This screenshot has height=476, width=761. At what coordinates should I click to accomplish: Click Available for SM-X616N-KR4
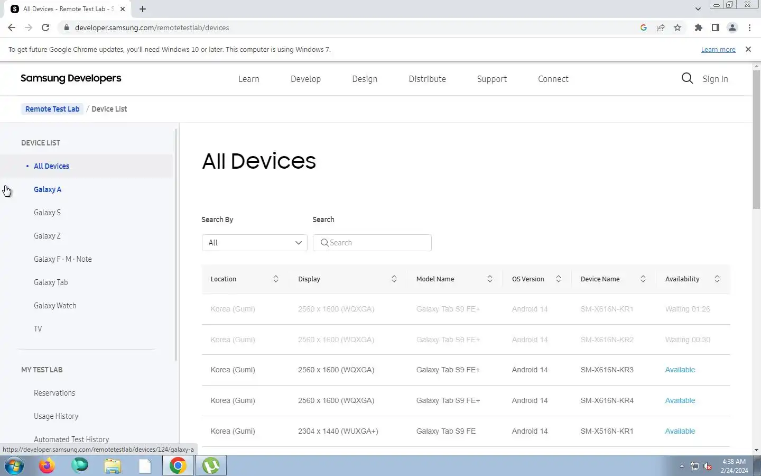point(680,400)
